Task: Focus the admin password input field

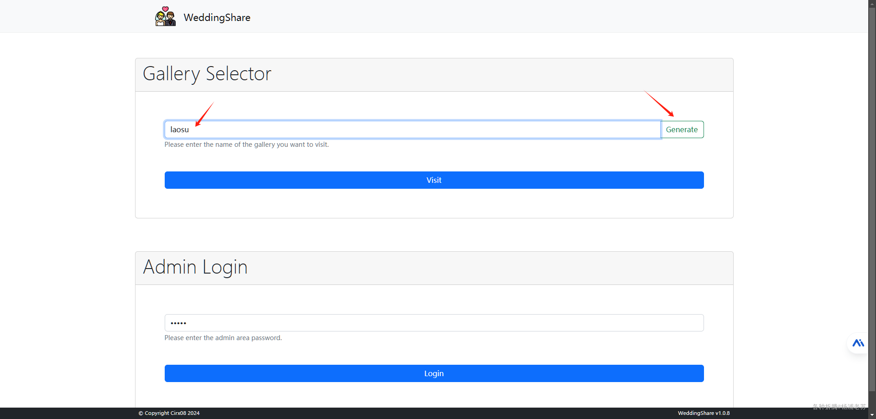Action: (x=434, y=323)
